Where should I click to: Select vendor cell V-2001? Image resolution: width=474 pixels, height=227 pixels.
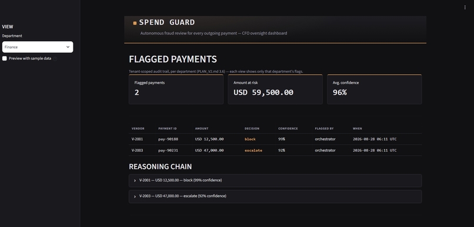coord(137,139)
